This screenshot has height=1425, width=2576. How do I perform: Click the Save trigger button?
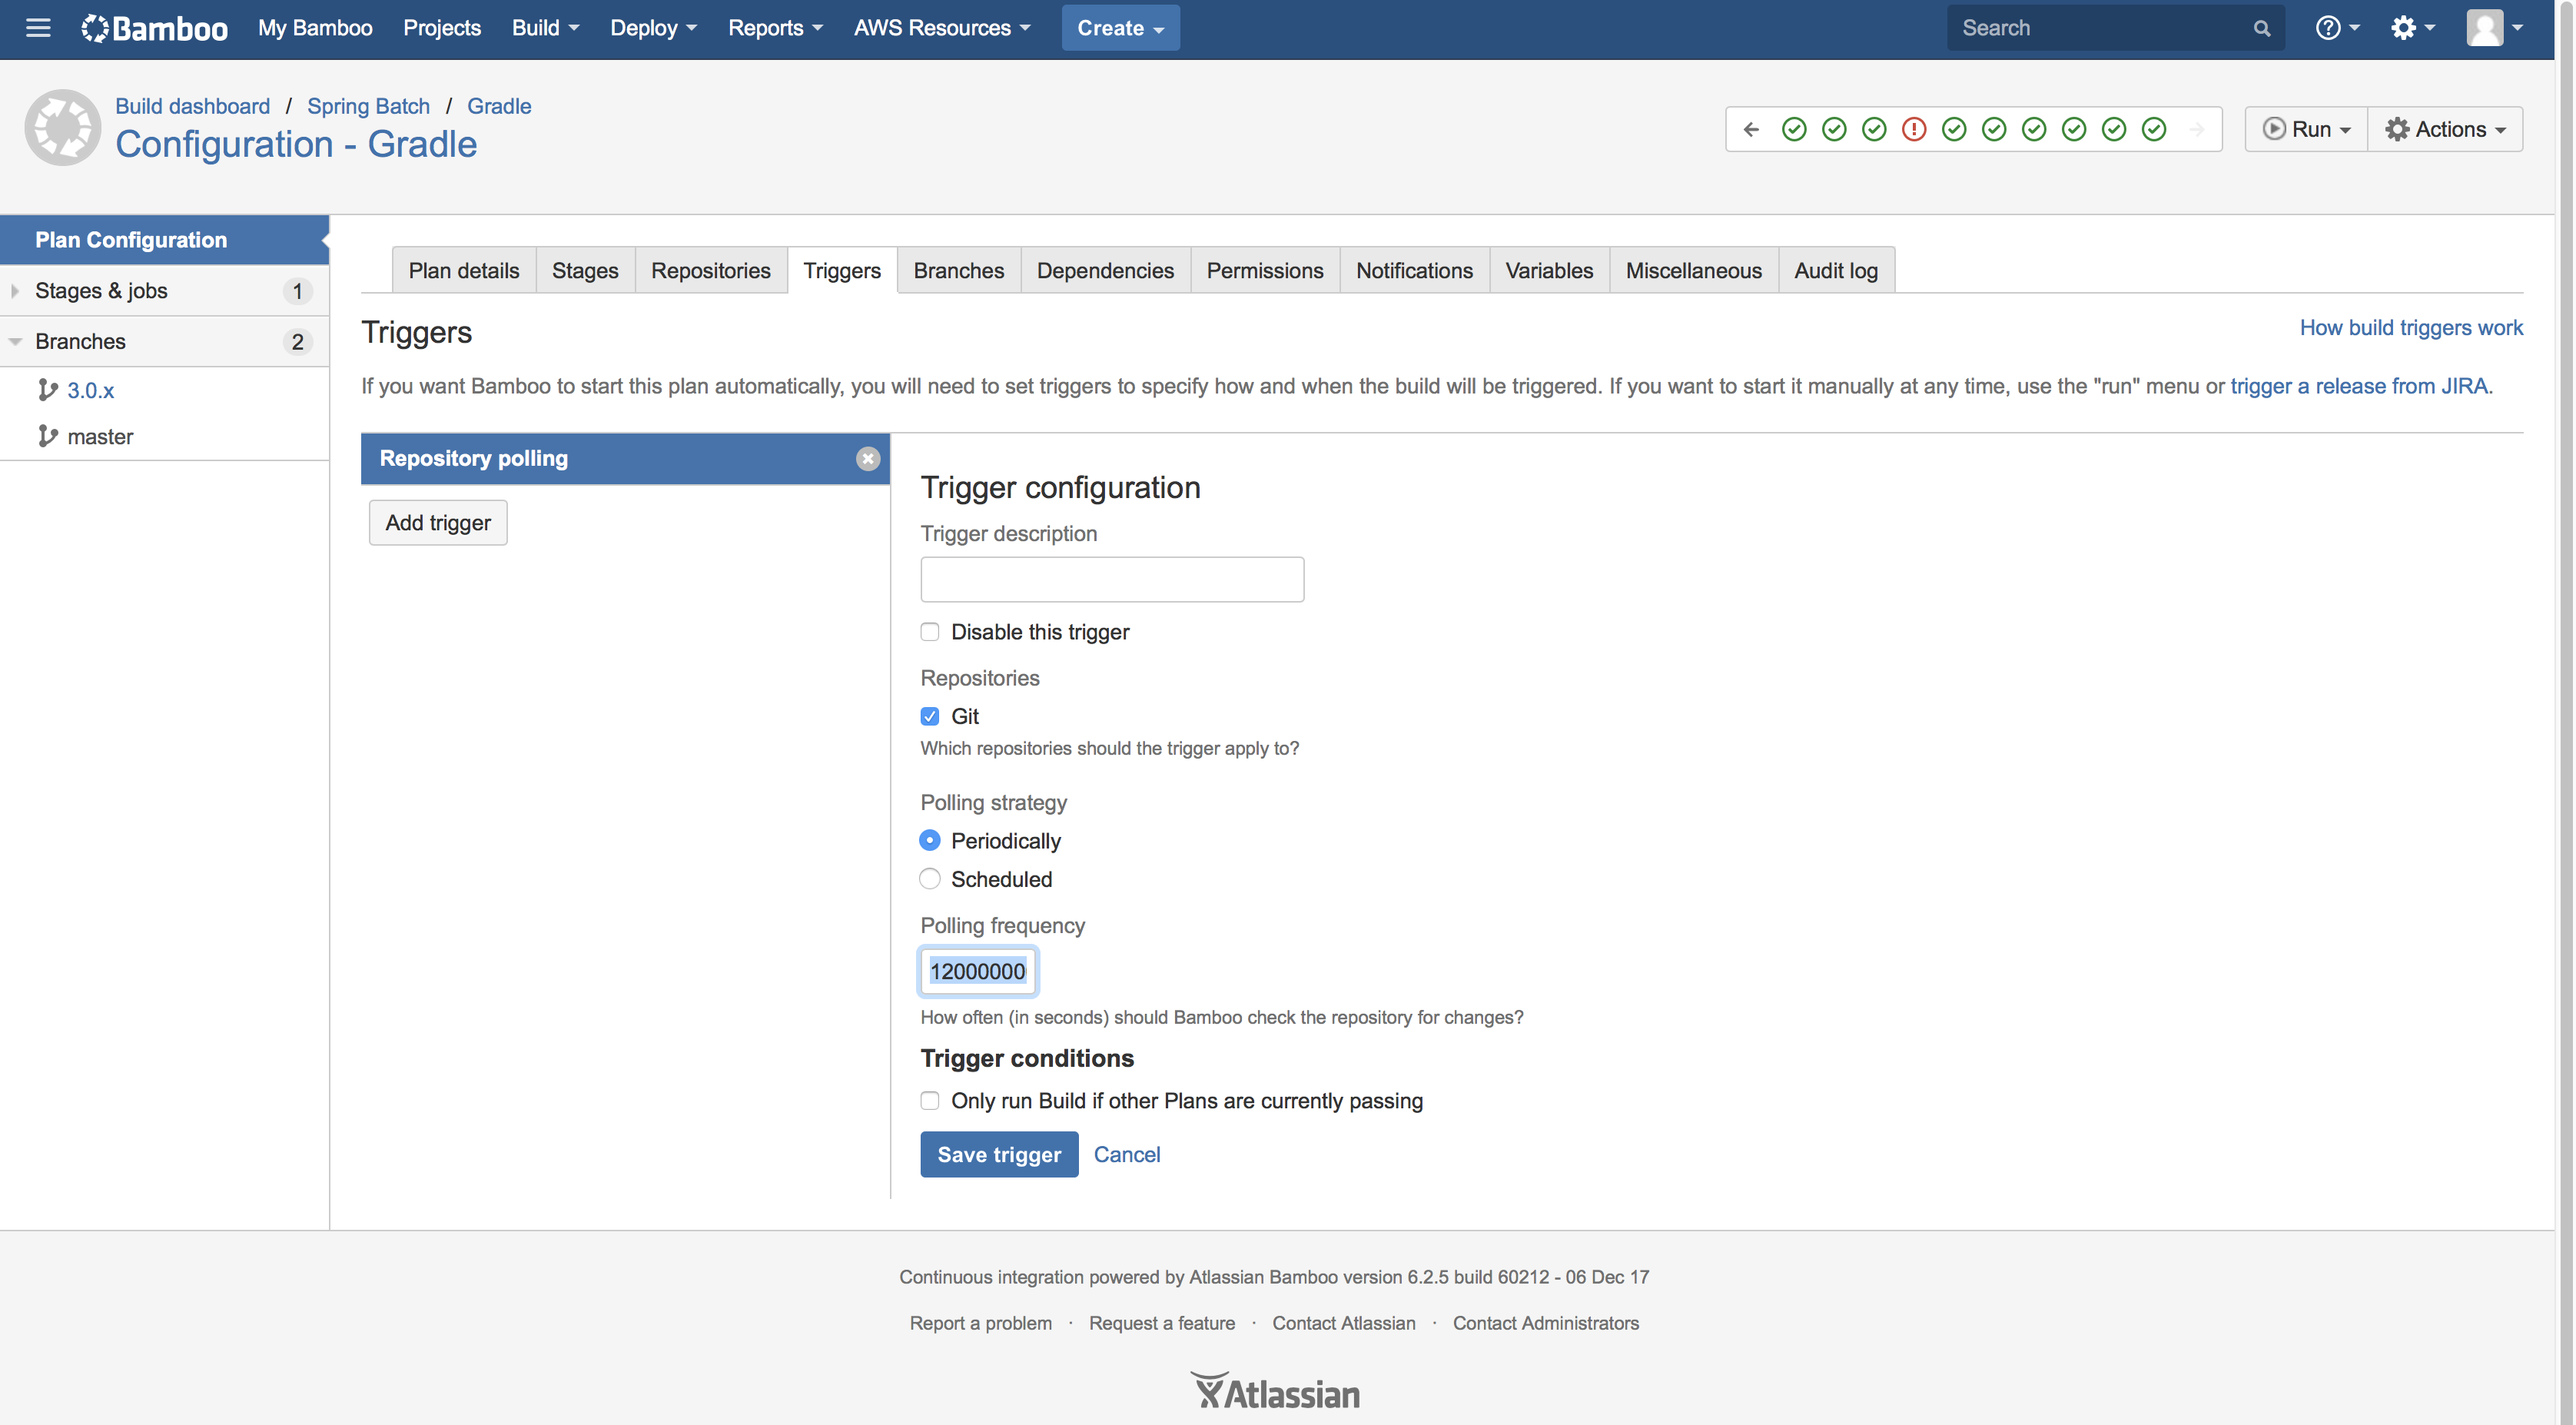998,1154
